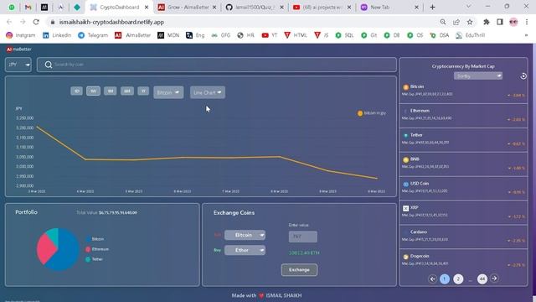Go to market cap page 2
Image resolution: width=536 pixels, height=302 pixels.
pos(458,279)
